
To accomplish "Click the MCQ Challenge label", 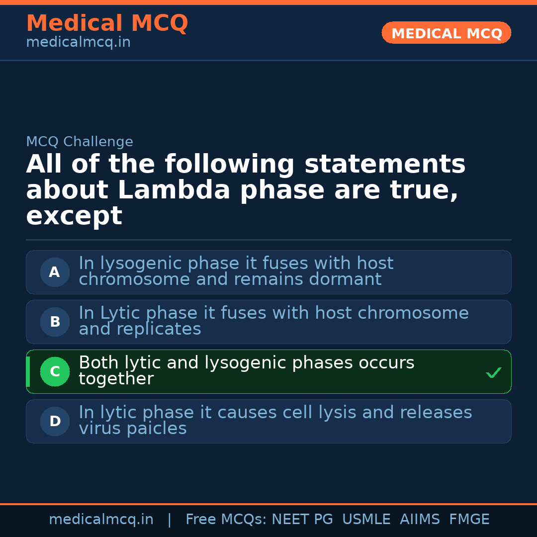I will tap(80, 142).
